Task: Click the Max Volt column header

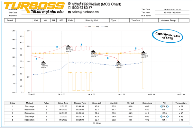Action: [114, 103]
